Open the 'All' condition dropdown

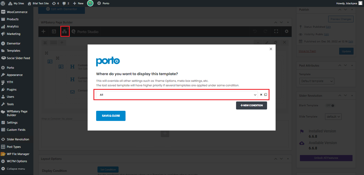177,95
